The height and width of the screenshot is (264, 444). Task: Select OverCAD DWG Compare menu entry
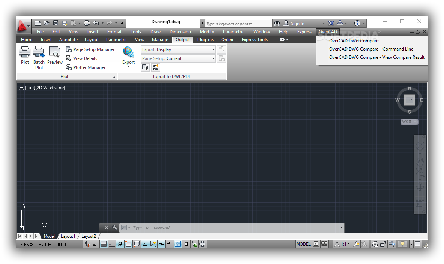click(354, 41)
